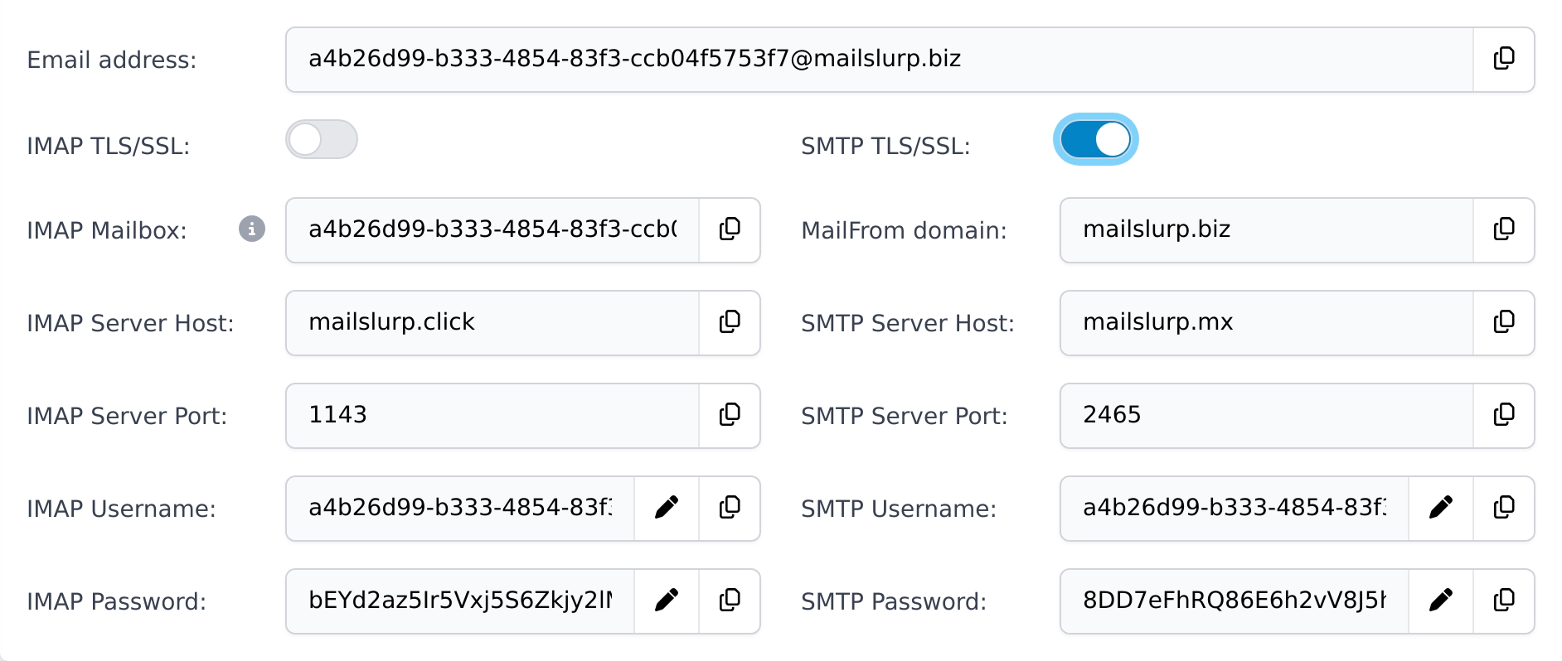Select the IMAP Server Host field mailslurp.click
1562x661 pixels.
492,323
